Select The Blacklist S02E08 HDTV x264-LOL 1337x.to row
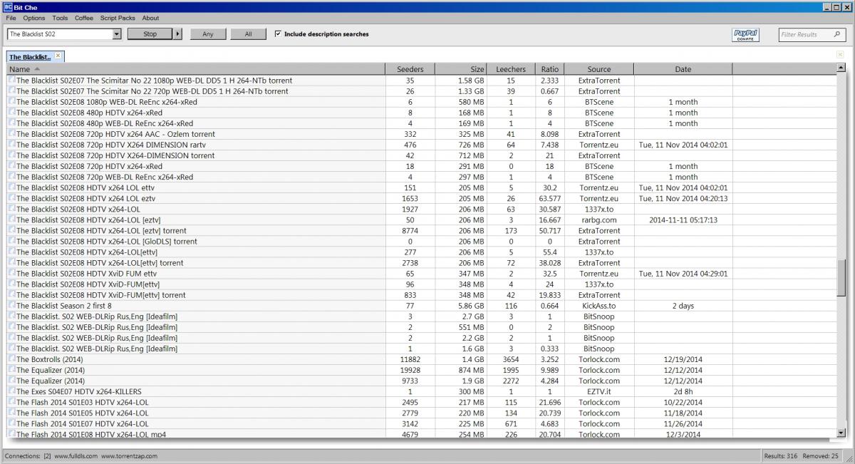Image resolution: width=855 pixels, height=464 pixels. 422,210
